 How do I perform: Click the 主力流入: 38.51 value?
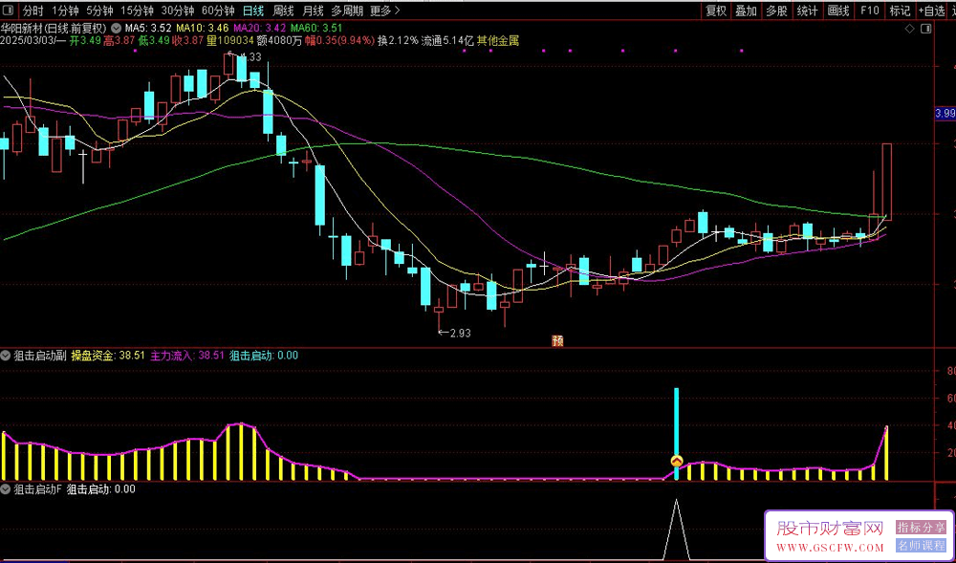click(x=187, y=356)
